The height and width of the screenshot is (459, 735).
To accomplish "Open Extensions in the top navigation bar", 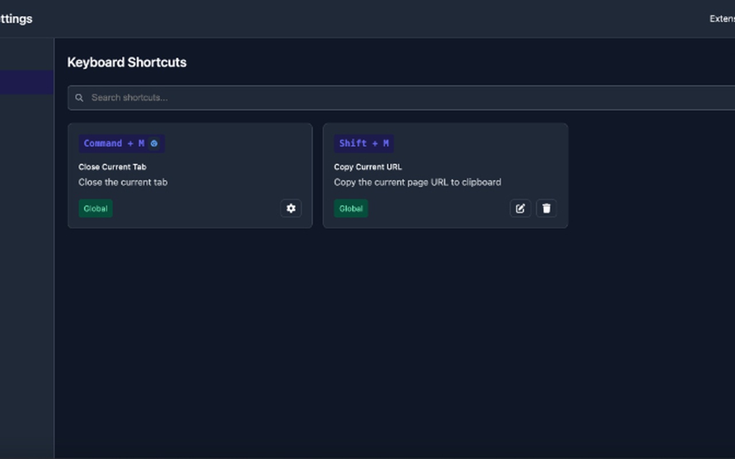I will [x=724, y=18].
